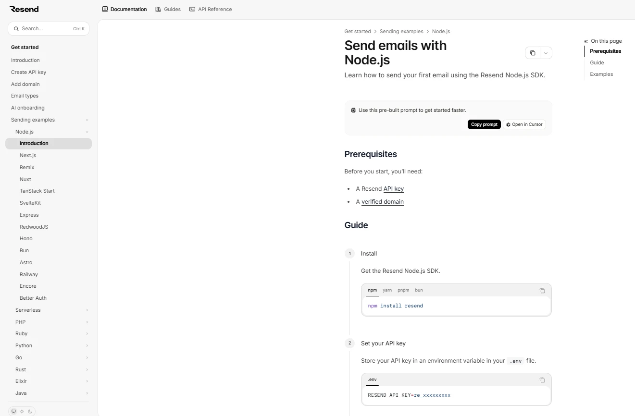Expand the Rust sidebar group
The width and height of the screenshot is (635, 416).
click(x=87, y=369)
